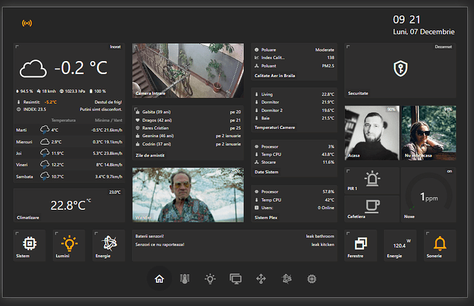Open the Lumini lights tile
This screenshot has height=306, width=474.
point(69,244)
